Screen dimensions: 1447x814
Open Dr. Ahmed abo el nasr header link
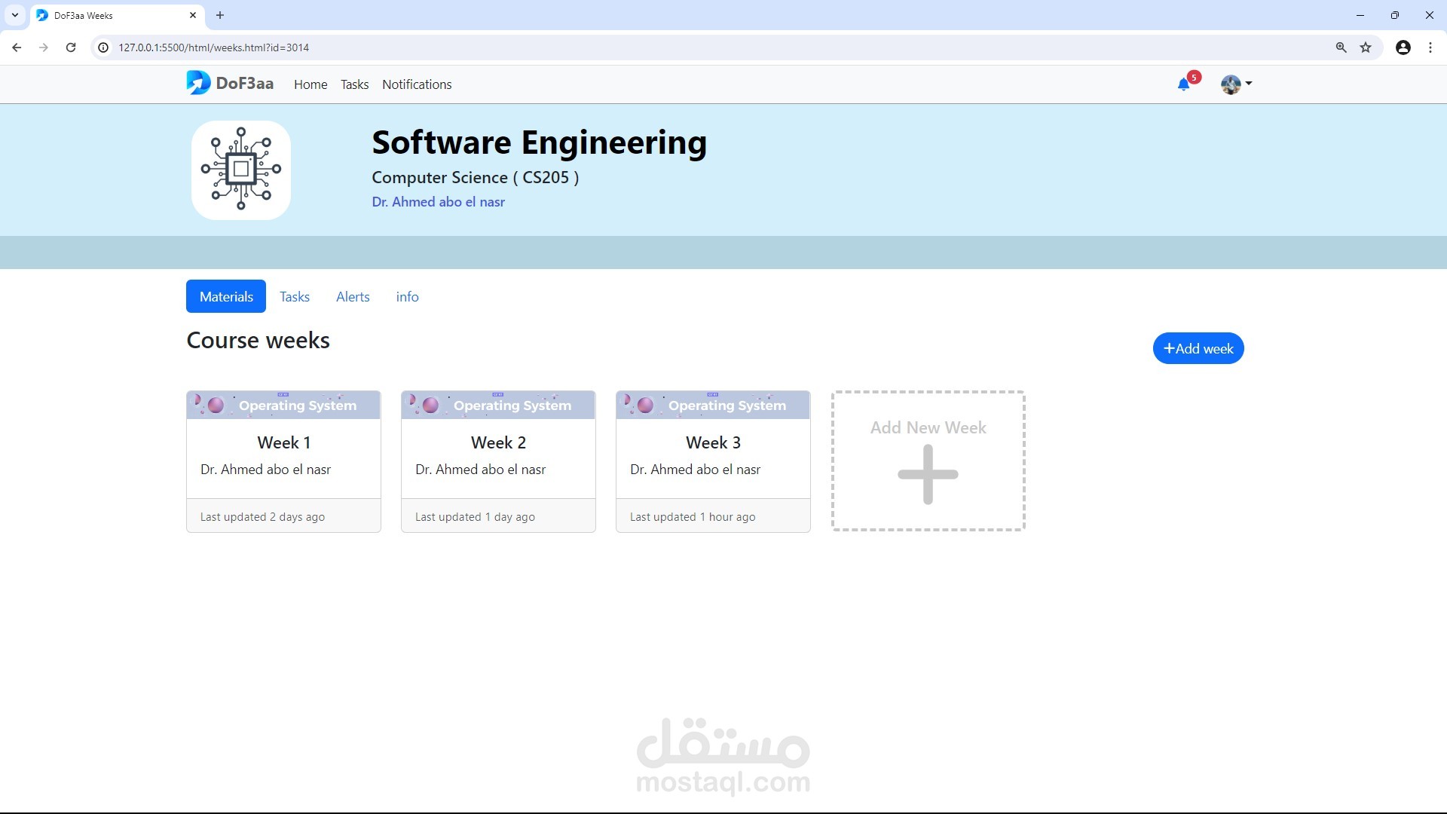click(438, 202)
